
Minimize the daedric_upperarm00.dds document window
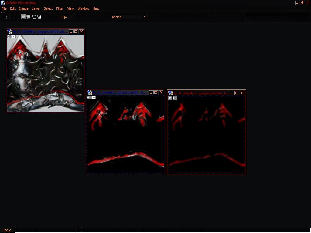click(71, 32)
